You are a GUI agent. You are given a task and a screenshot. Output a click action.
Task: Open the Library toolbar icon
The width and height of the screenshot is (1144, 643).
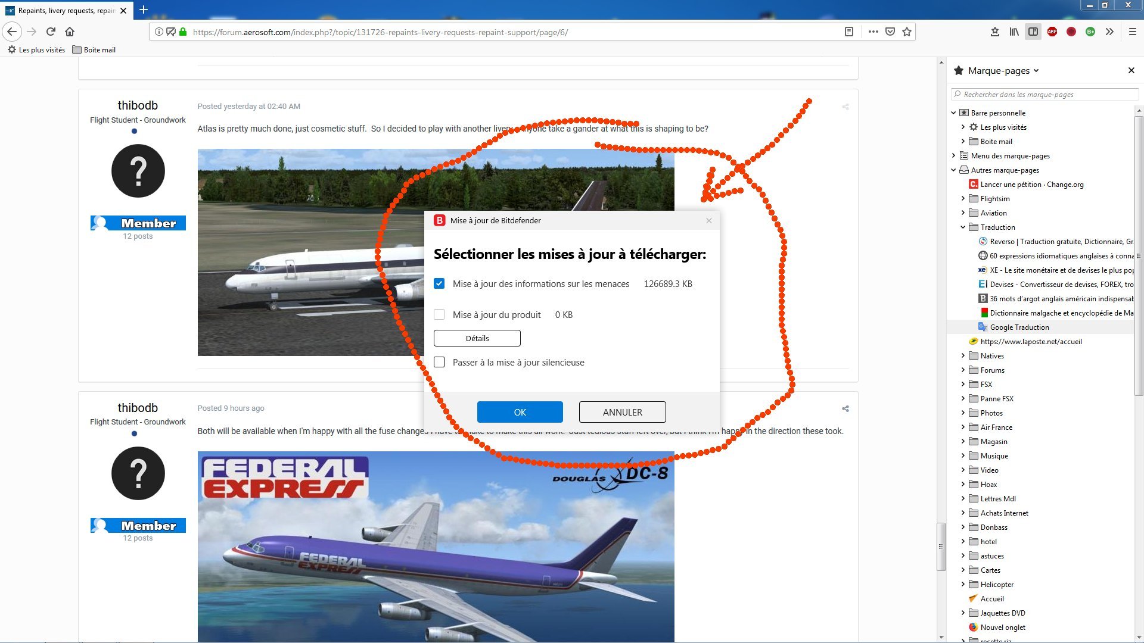pos(1014,32)
